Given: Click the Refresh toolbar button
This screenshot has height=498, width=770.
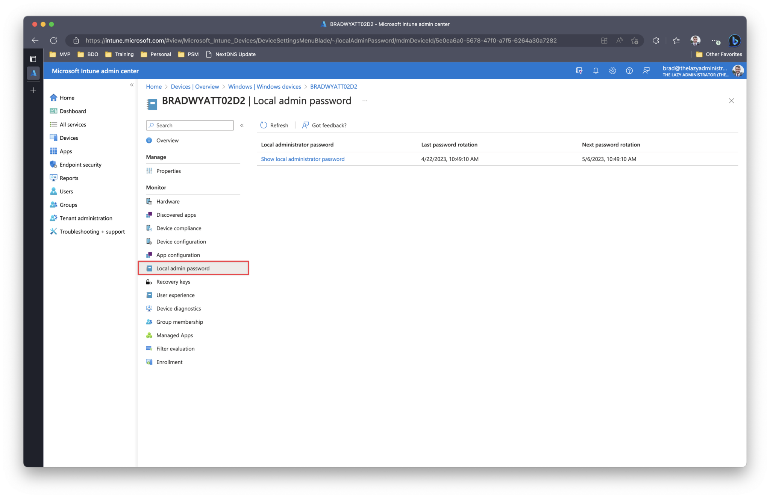Looking at the screenshot, I should [274, 125].
